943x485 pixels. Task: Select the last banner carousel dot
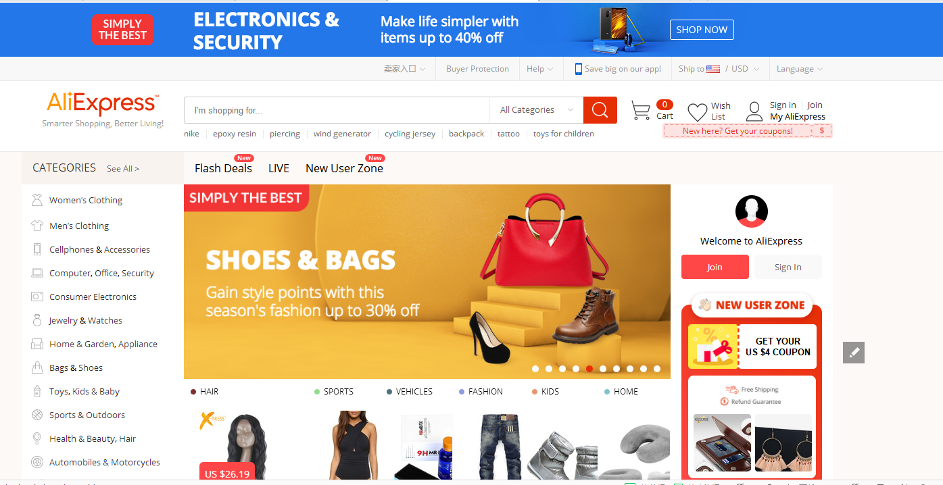pyautogui.click(x=657, y=369)
